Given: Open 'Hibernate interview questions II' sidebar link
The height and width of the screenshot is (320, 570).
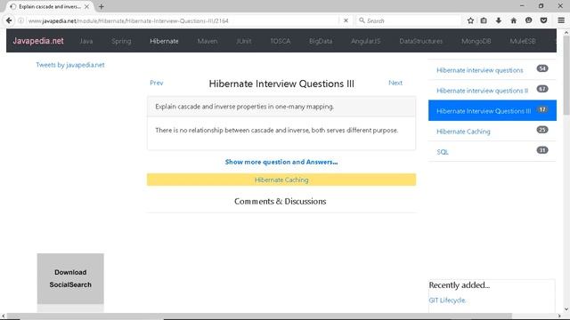Looking at the screenshot, I should point(483,91).
